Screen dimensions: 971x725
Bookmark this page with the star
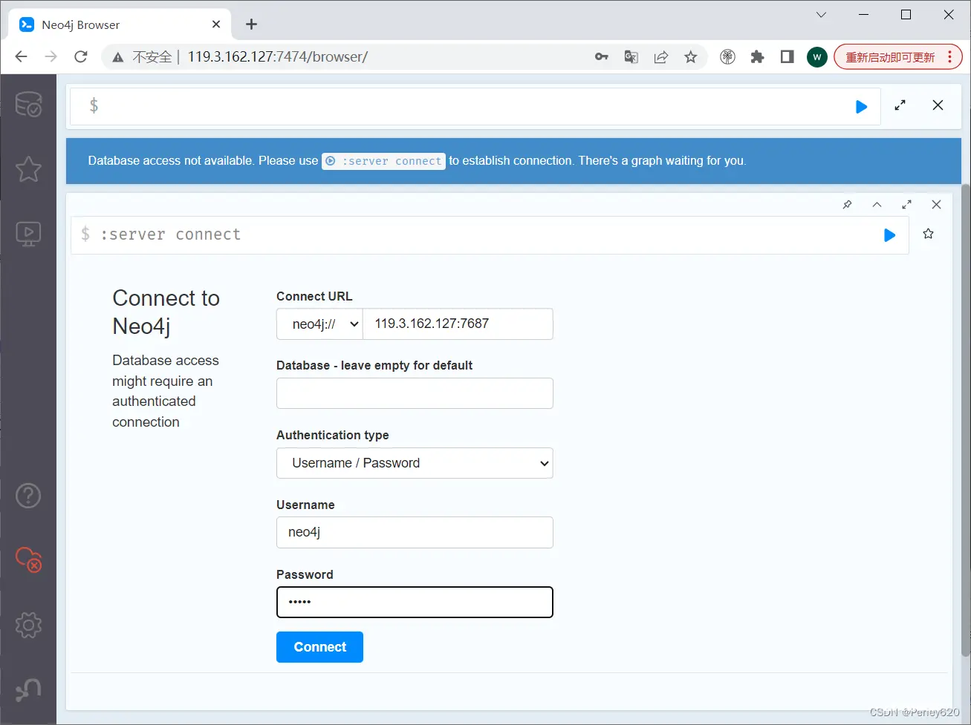[x=691, y=57]
